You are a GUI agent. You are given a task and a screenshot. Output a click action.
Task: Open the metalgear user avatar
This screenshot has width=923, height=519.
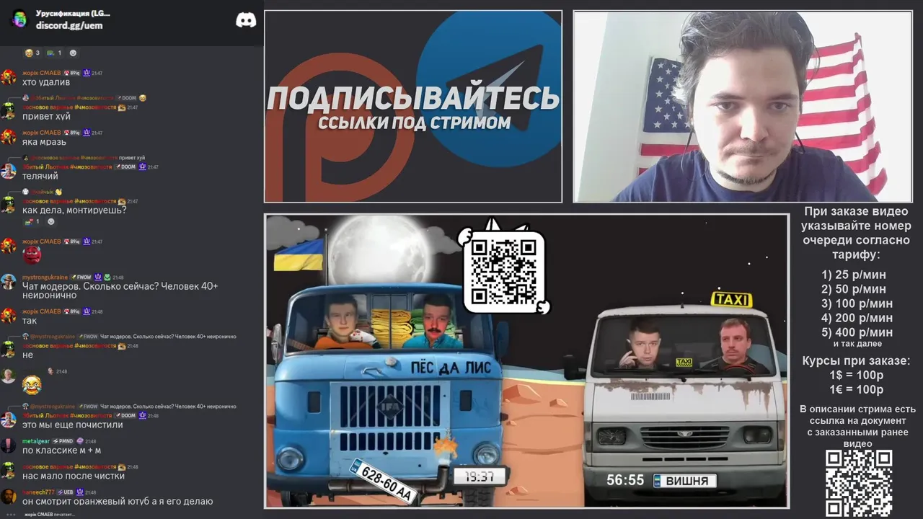pyautogui.click(x=9, y=445)
